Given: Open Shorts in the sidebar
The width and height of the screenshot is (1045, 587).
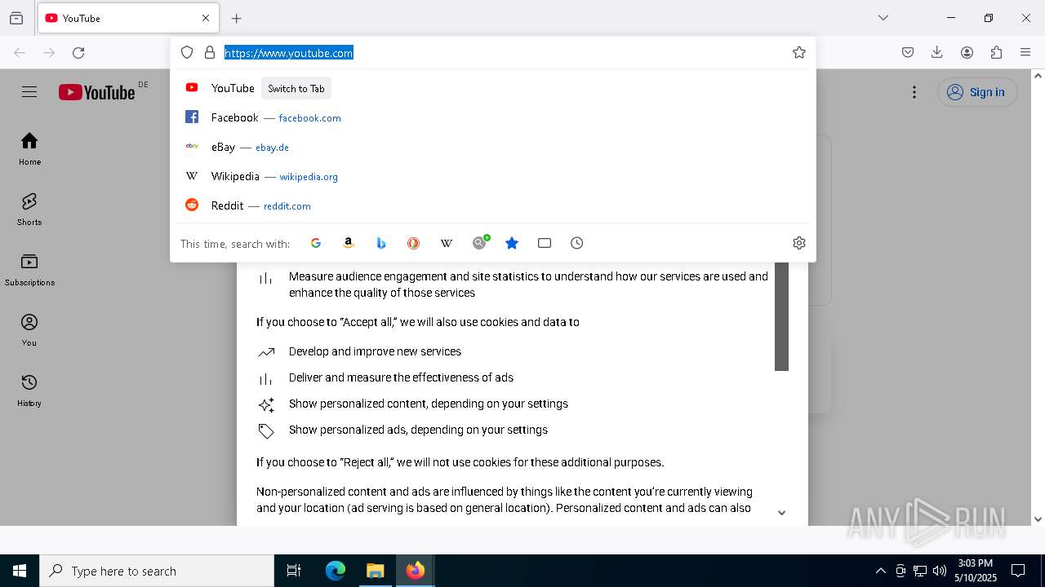Looking at the screenshot, I should coord(29,210).
